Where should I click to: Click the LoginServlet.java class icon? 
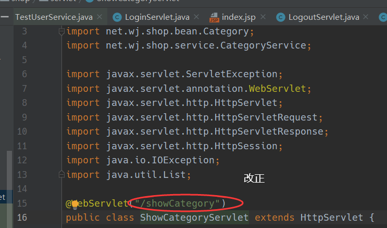[x=117, y=17]
